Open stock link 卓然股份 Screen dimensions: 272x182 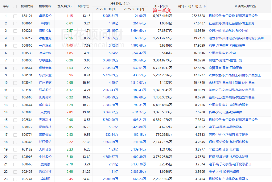coord(45,16)
